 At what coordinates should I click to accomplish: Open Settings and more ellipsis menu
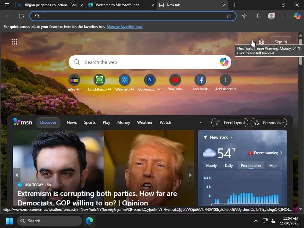click(x=285, y=16)
